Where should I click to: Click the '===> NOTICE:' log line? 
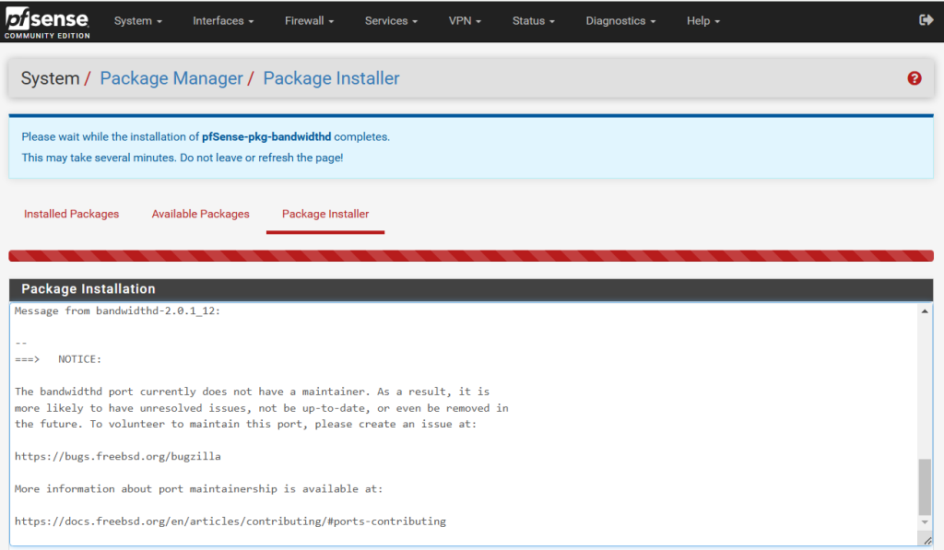(58, 359)
